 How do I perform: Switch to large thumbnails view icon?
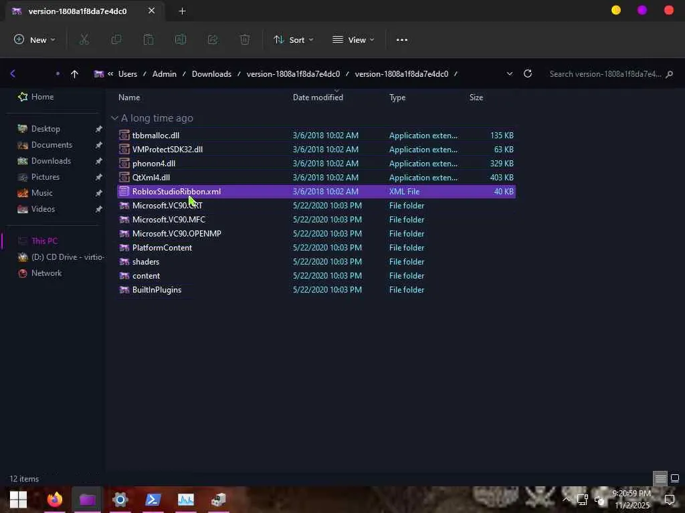click(x=675, y=478)
